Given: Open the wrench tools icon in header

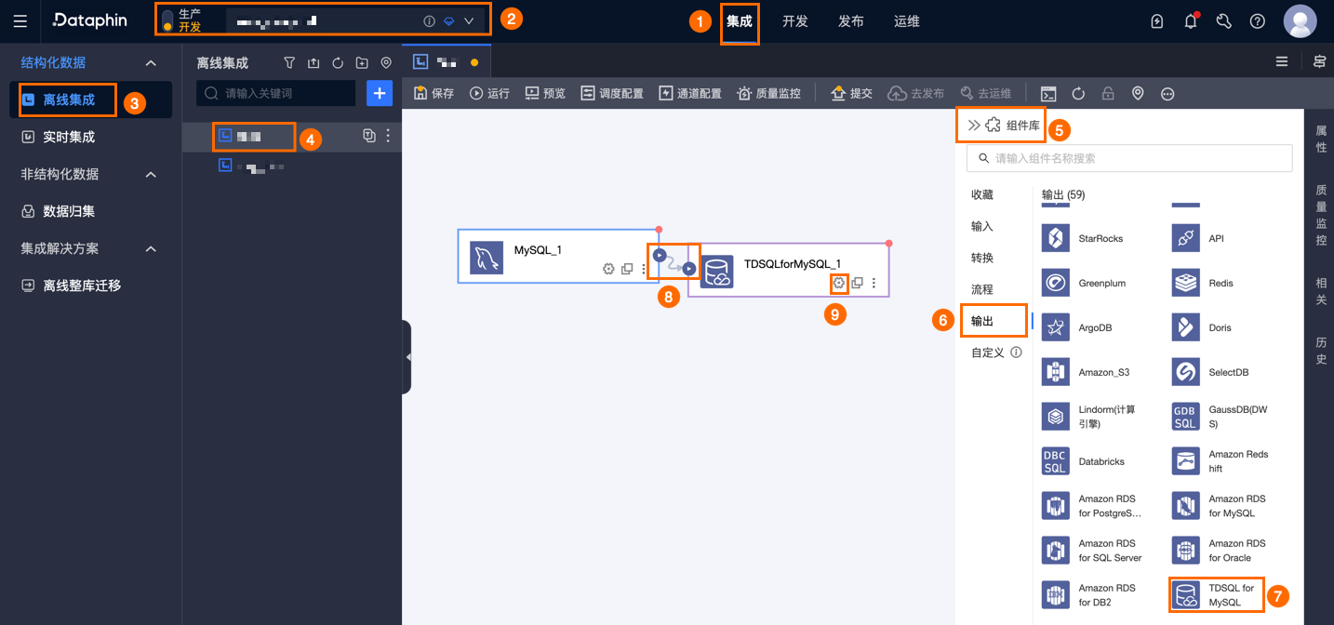Looking at the screenshot, I should pos(1224,20).
